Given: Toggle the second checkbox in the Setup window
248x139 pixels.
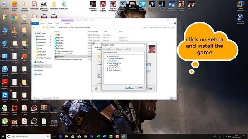Looking at the screenshot, I should pyautogui.click(x=98, y=77).
